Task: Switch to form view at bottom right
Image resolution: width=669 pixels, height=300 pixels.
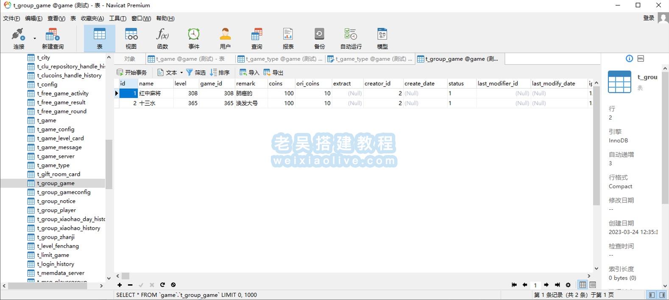Action: tap(593, 285)
